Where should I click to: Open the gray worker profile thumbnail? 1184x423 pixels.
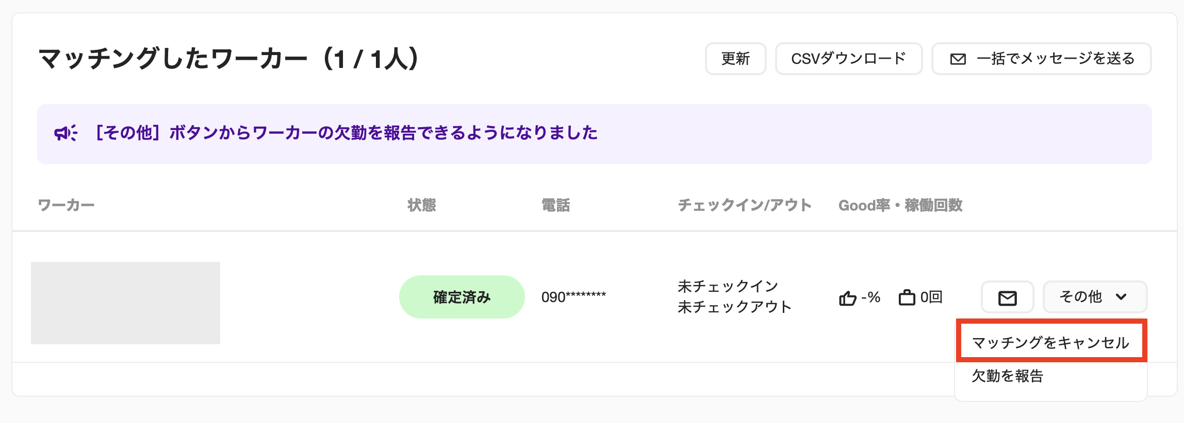125,303
